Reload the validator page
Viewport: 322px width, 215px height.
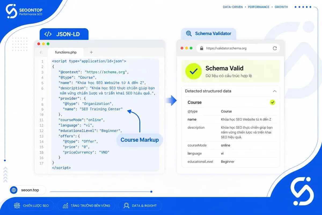tap(275, 48)
